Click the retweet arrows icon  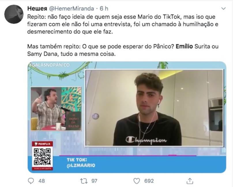click(x=84, y=181)
